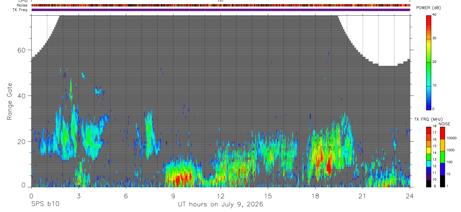Click the 18 hour tick label on x-axis
461x212 pixels.
315,196
